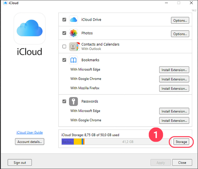Image resolution: width=198 pixels, height=169 pixels.
Task: Click the "Contacts and Calendars" label
Action: (x=100, y=44)
